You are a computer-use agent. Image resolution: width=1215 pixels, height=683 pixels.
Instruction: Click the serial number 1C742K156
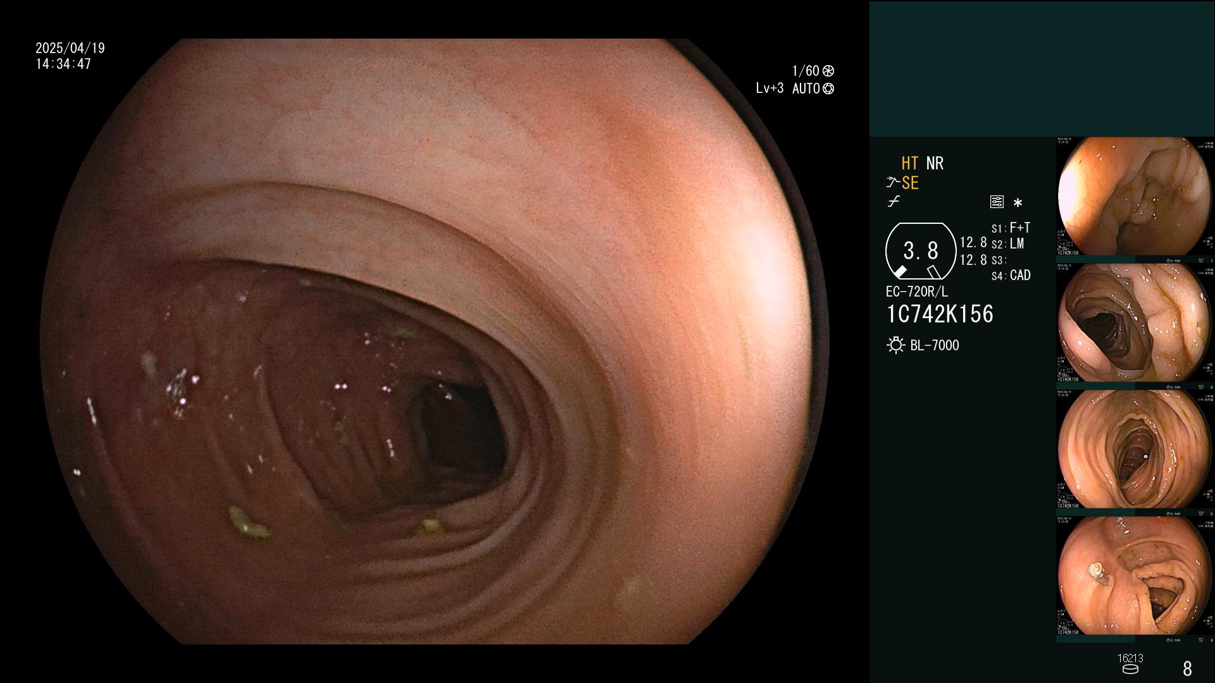click(940, 314)
